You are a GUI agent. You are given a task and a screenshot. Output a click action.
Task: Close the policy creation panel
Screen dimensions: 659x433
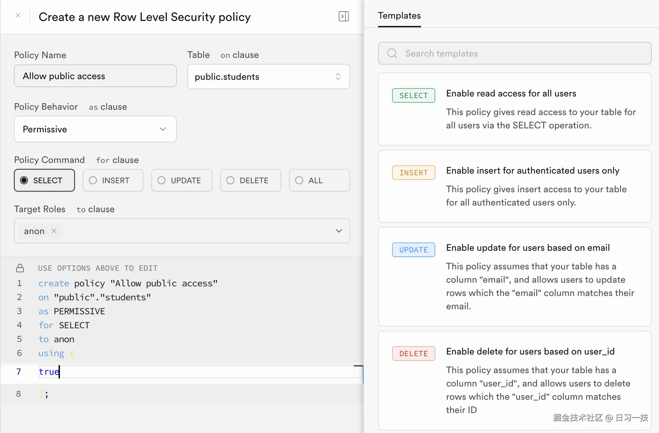click(18, 16)
